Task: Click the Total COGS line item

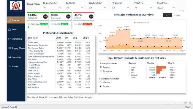Action: (59, 71)
